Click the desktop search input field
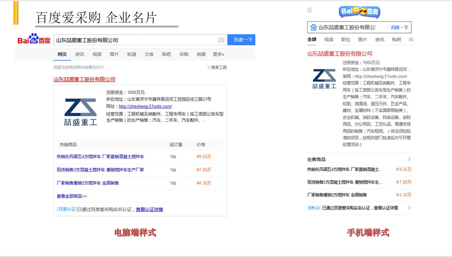This screenshot has height=257, width=452. point(135,40)
